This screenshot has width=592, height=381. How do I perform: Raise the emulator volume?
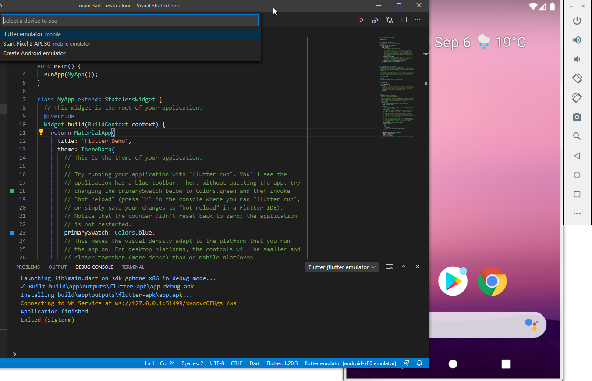577,40
